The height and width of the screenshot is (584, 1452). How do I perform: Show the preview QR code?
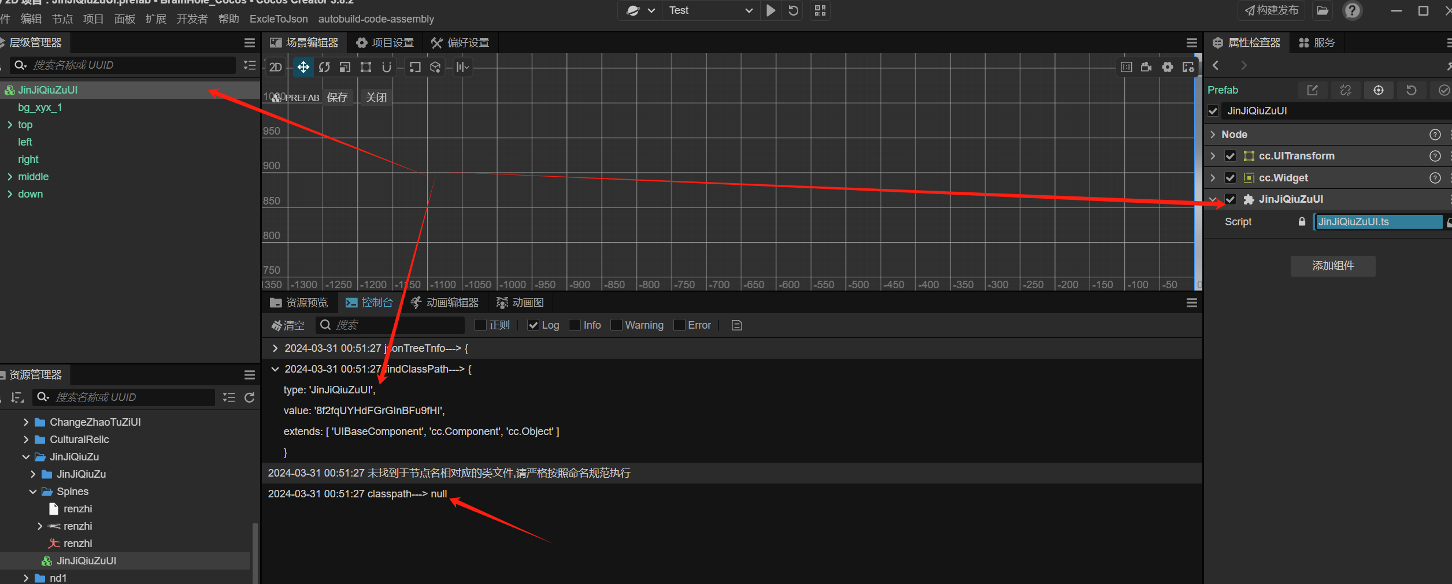pyautogui.click(x=820, y=10)
